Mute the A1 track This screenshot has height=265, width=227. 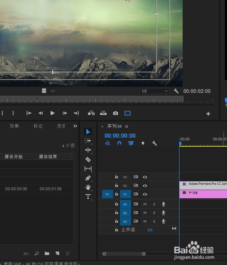(145, 204)
